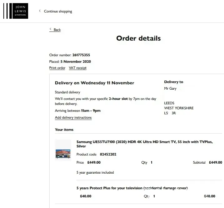Open the Continue shopping link
224x208 pixels.
point(58,12)
